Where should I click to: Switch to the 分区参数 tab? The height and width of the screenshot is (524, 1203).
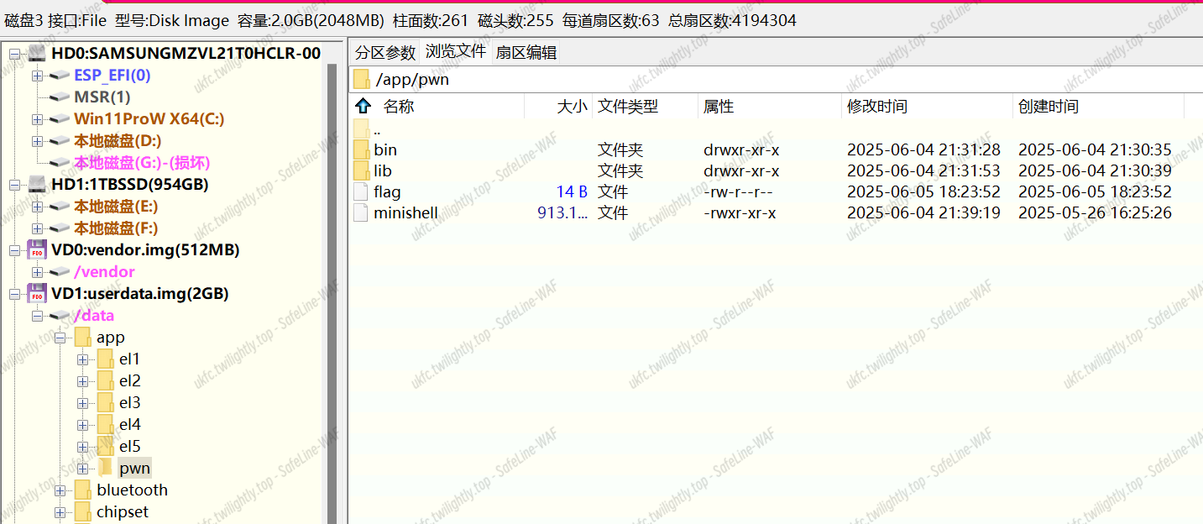click(385, 53)
